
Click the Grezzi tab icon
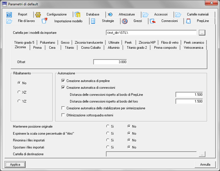pos(125,21)
